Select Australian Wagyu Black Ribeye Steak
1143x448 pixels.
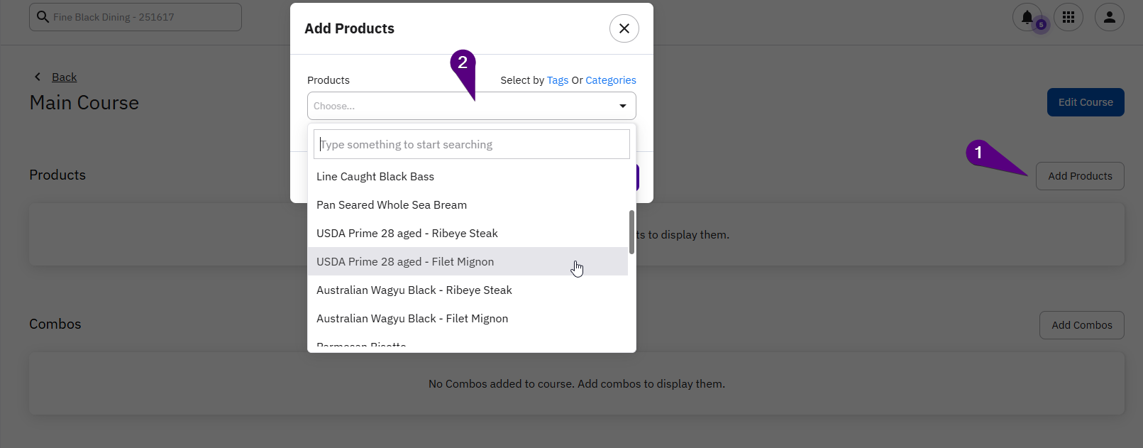pos(414,290)
